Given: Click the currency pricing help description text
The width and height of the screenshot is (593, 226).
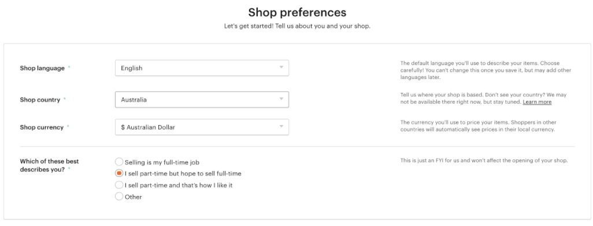Looking at the screenshot, I should 479,126.
